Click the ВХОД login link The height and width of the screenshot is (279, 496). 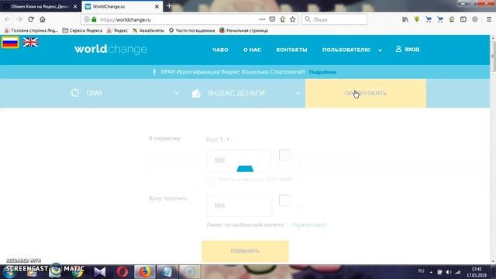coord(412,50)
